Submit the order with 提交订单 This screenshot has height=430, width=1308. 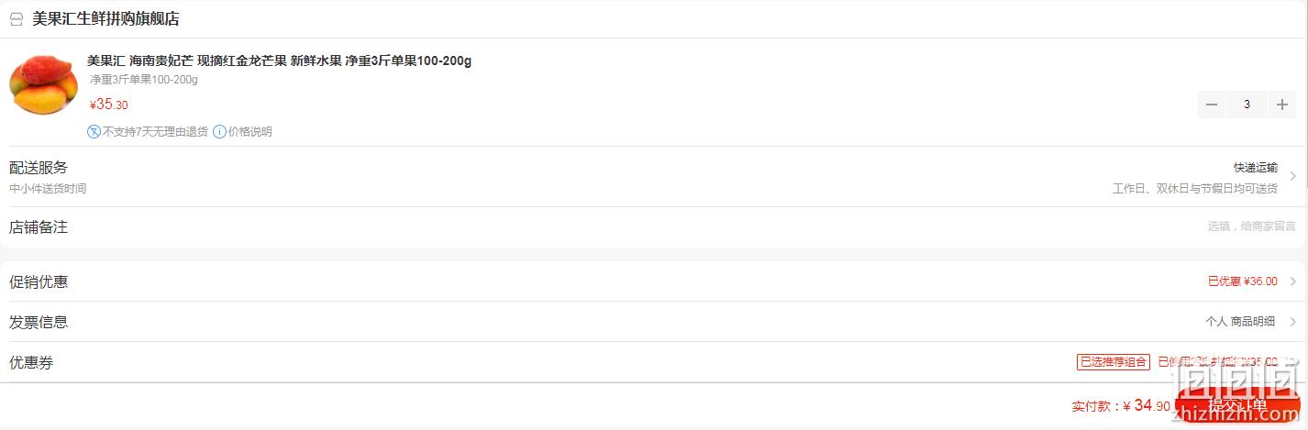click(1237, 405)
